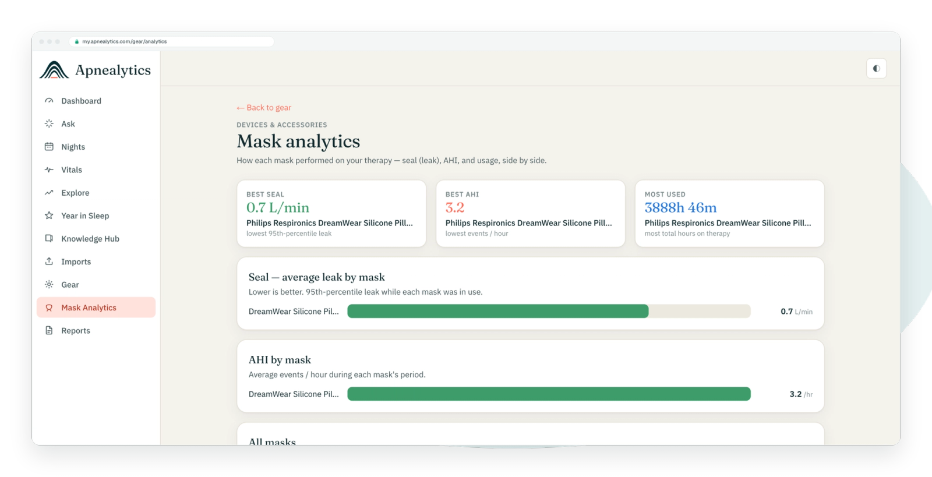Open the Most Used summary card
The image size is (932, 477).
(730, 214)
